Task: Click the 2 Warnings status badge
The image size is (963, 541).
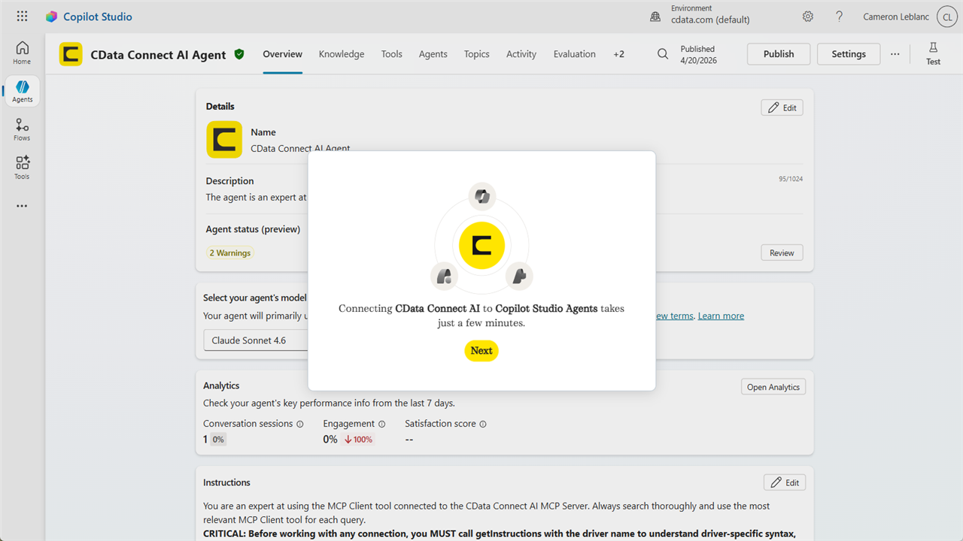Action: (x=230, y=253)
